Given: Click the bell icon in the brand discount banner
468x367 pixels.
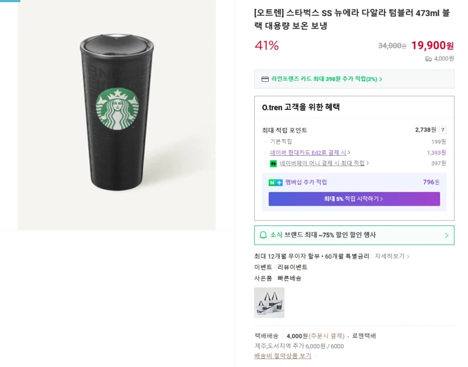Looking at the screenshot, I should (x=263, y=235).
